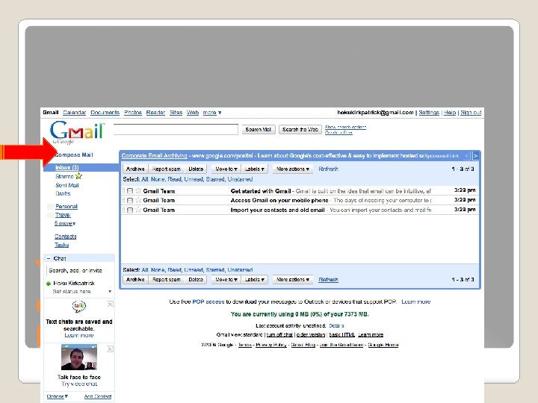Open Sent Mail folder
Image resolution: width=538 pixels, height=403 pixels.
(67, 185)
